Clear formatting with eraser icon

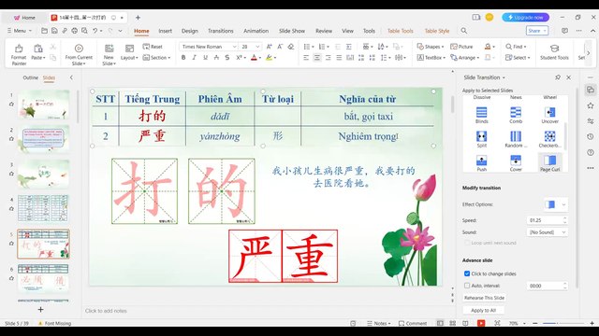291,47
